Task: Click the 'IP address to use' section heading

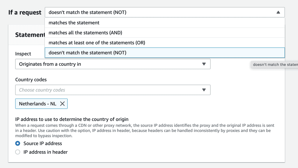Action: click(72, 119)
